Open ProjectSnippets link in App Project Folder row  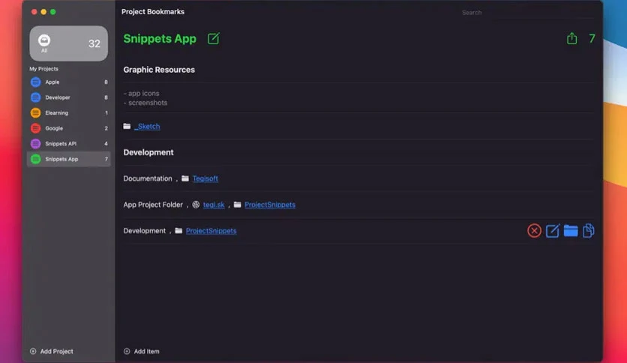point(270,205)
